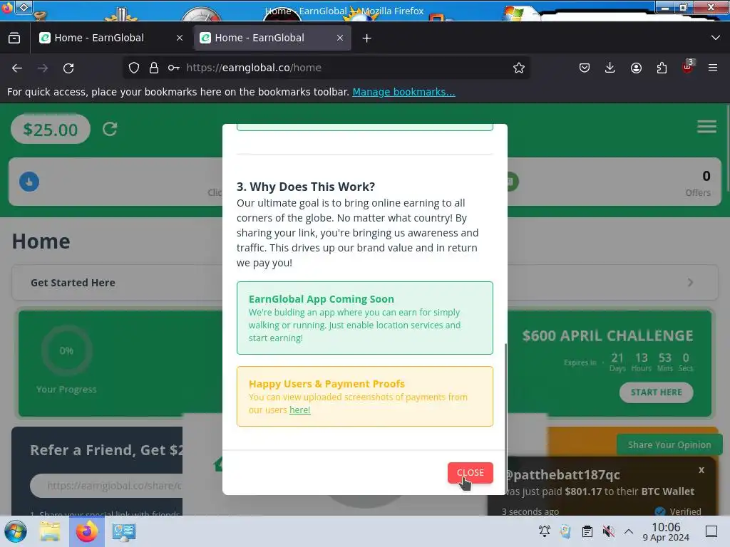Open the EarnGlobal hamburger menu
Screen dimensions: 730x547
706,127
